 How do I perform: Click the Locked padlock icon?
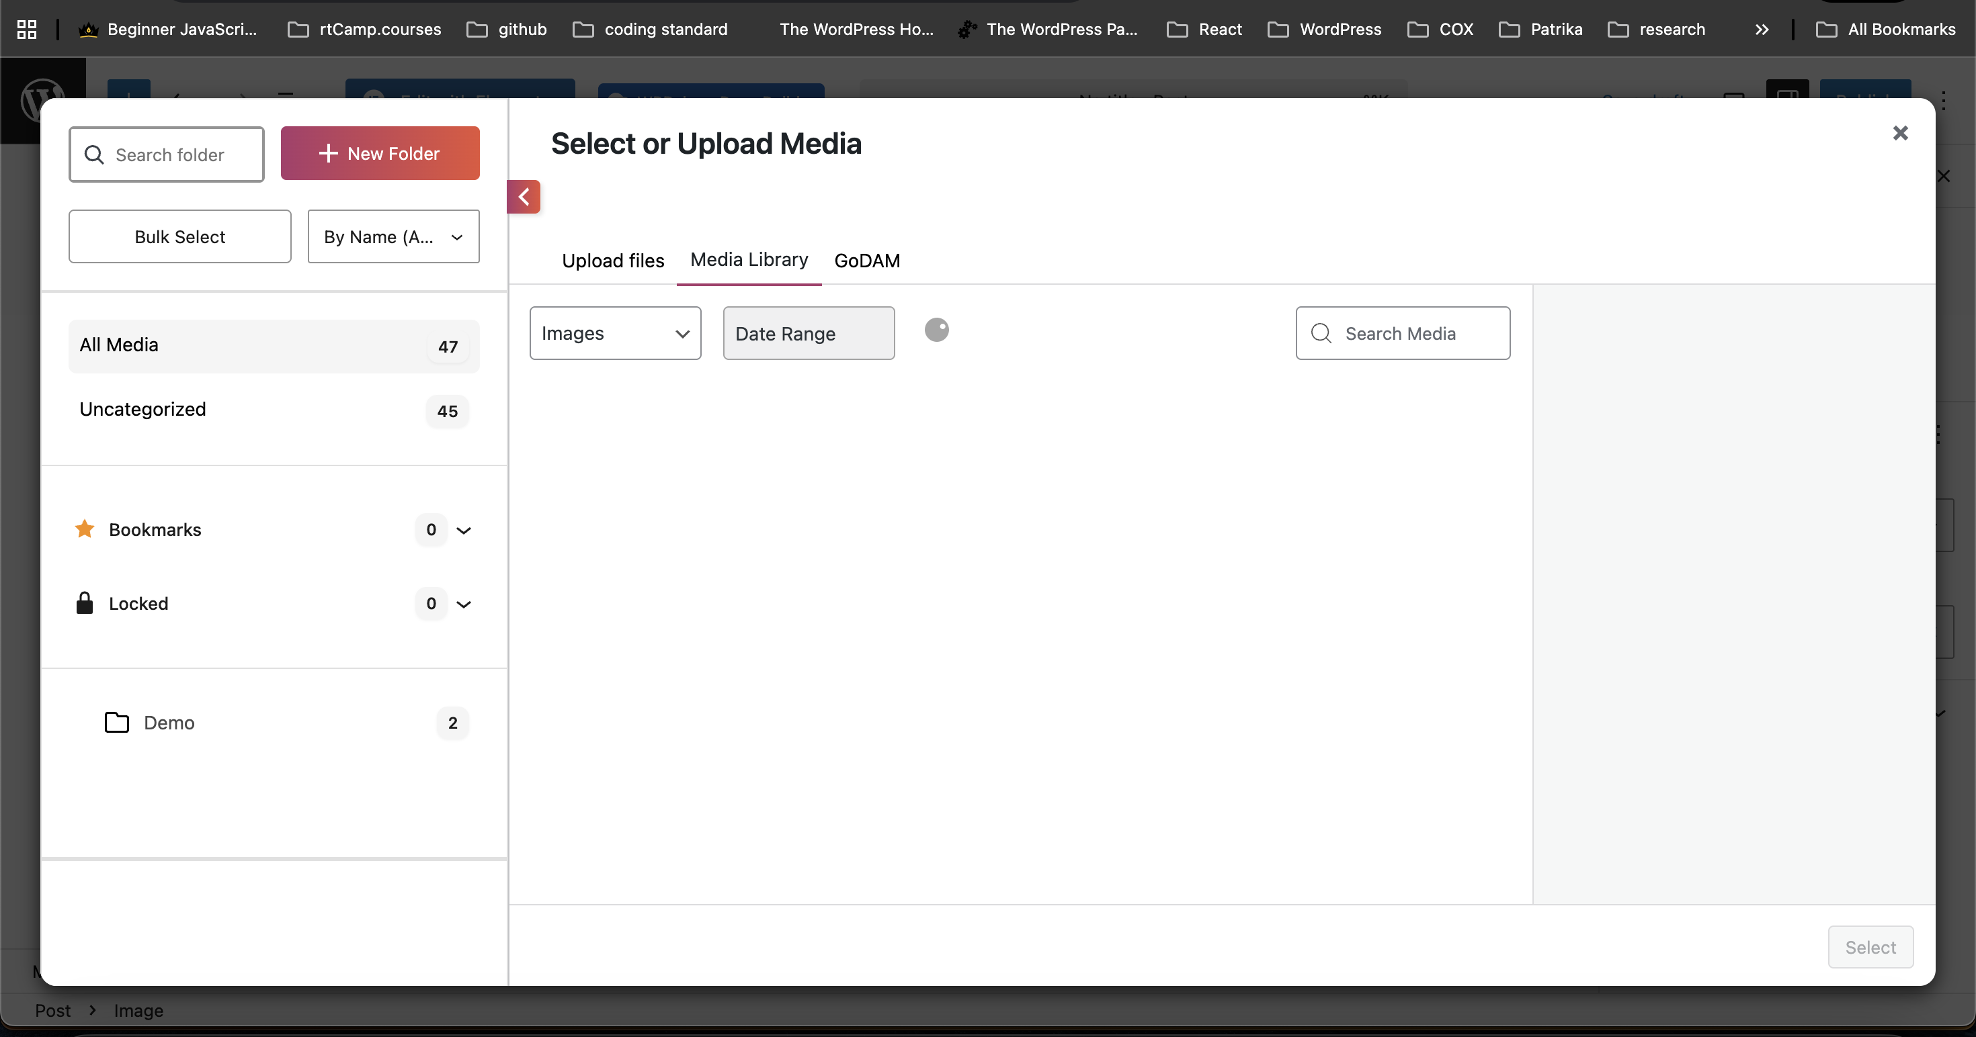(85, 603)
